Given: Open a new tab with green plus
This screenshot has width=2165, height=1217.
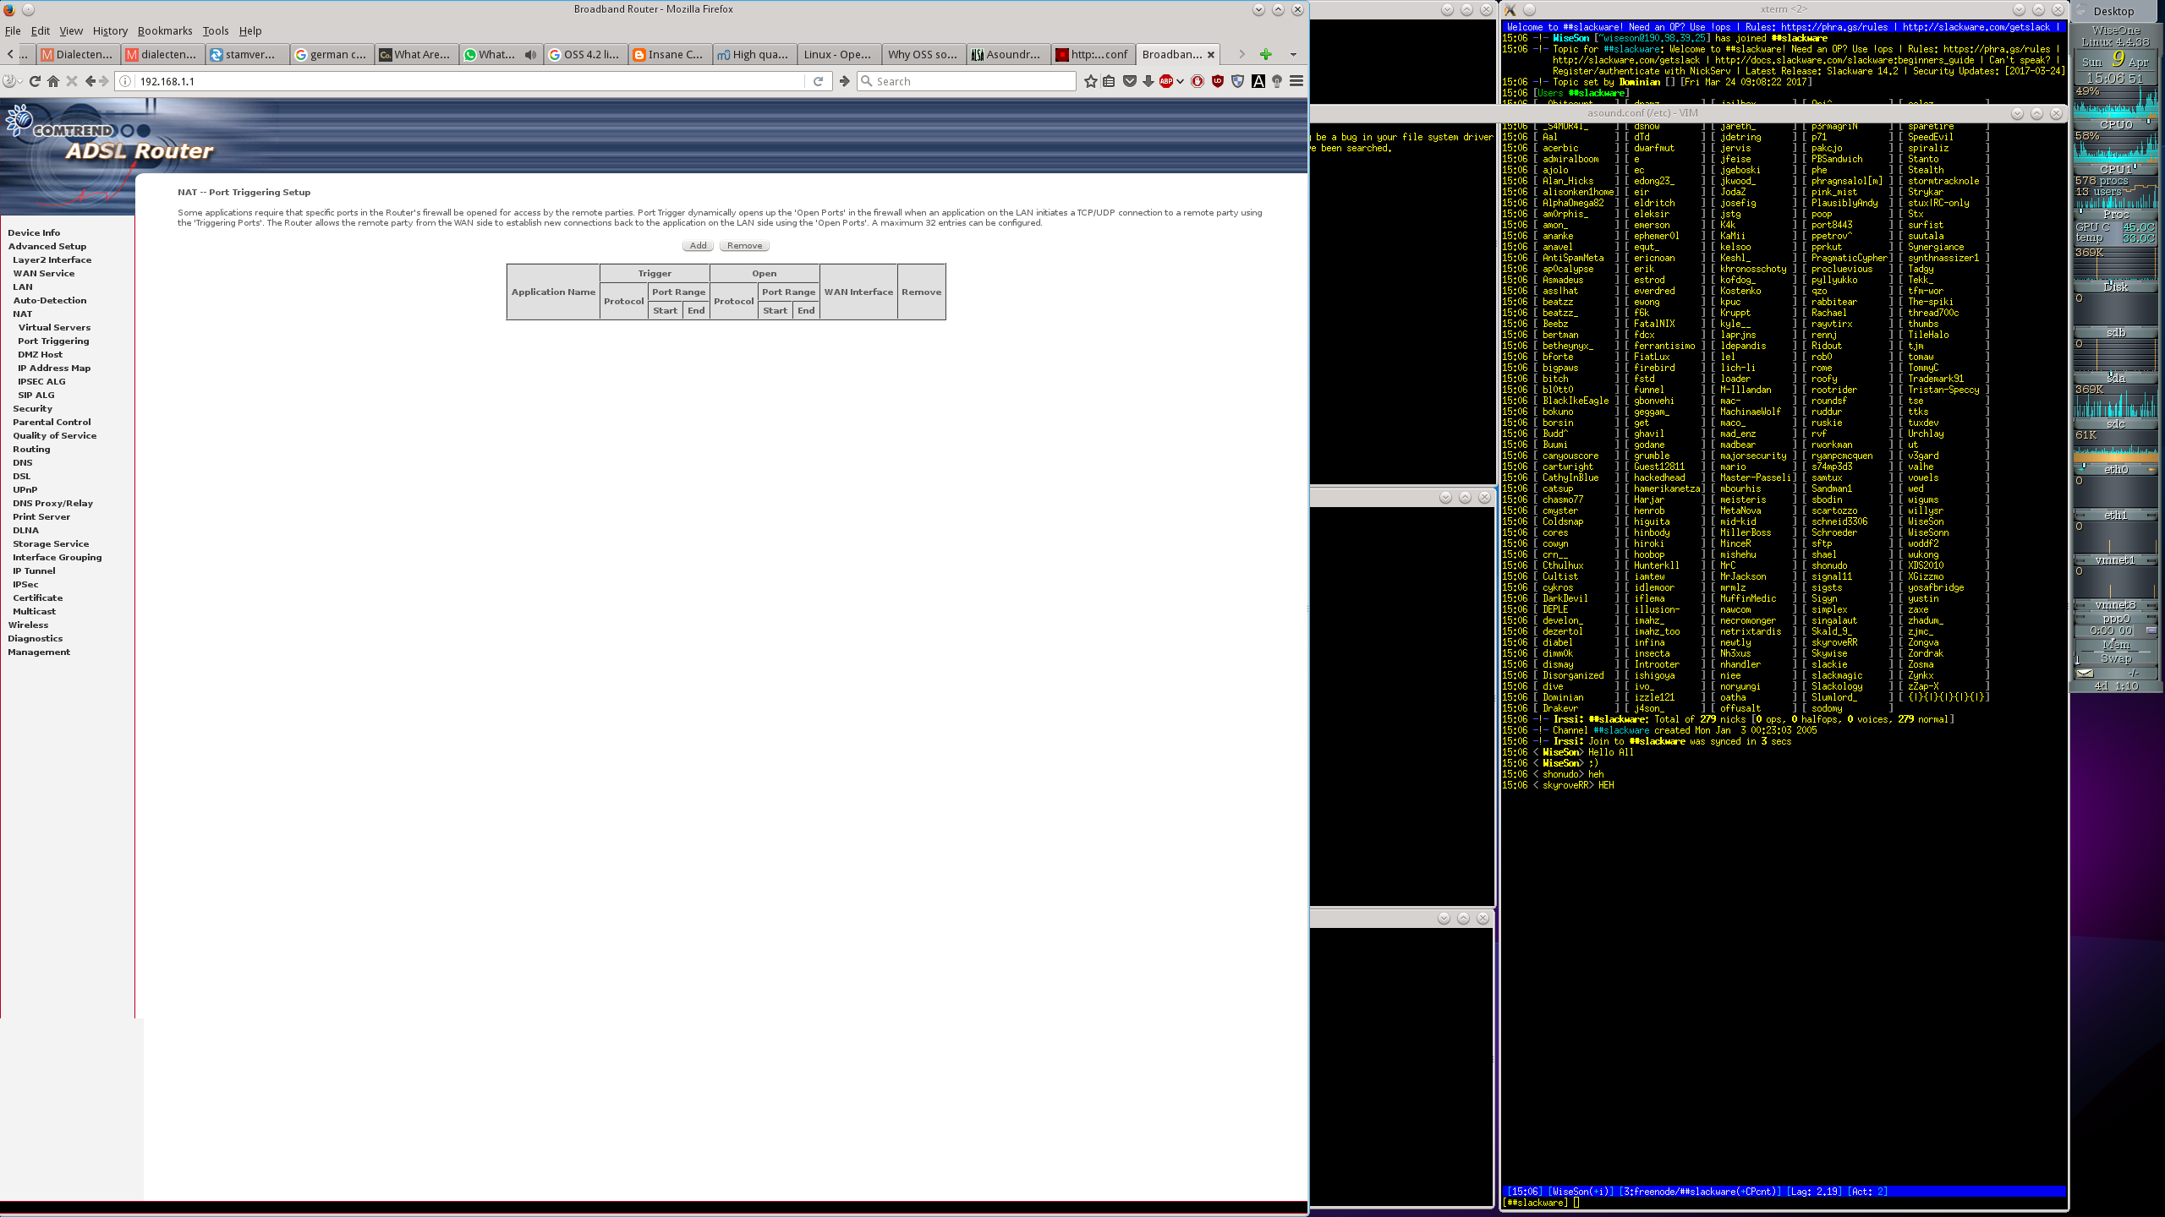Looking at the screenshot, I should (1266, 54).
